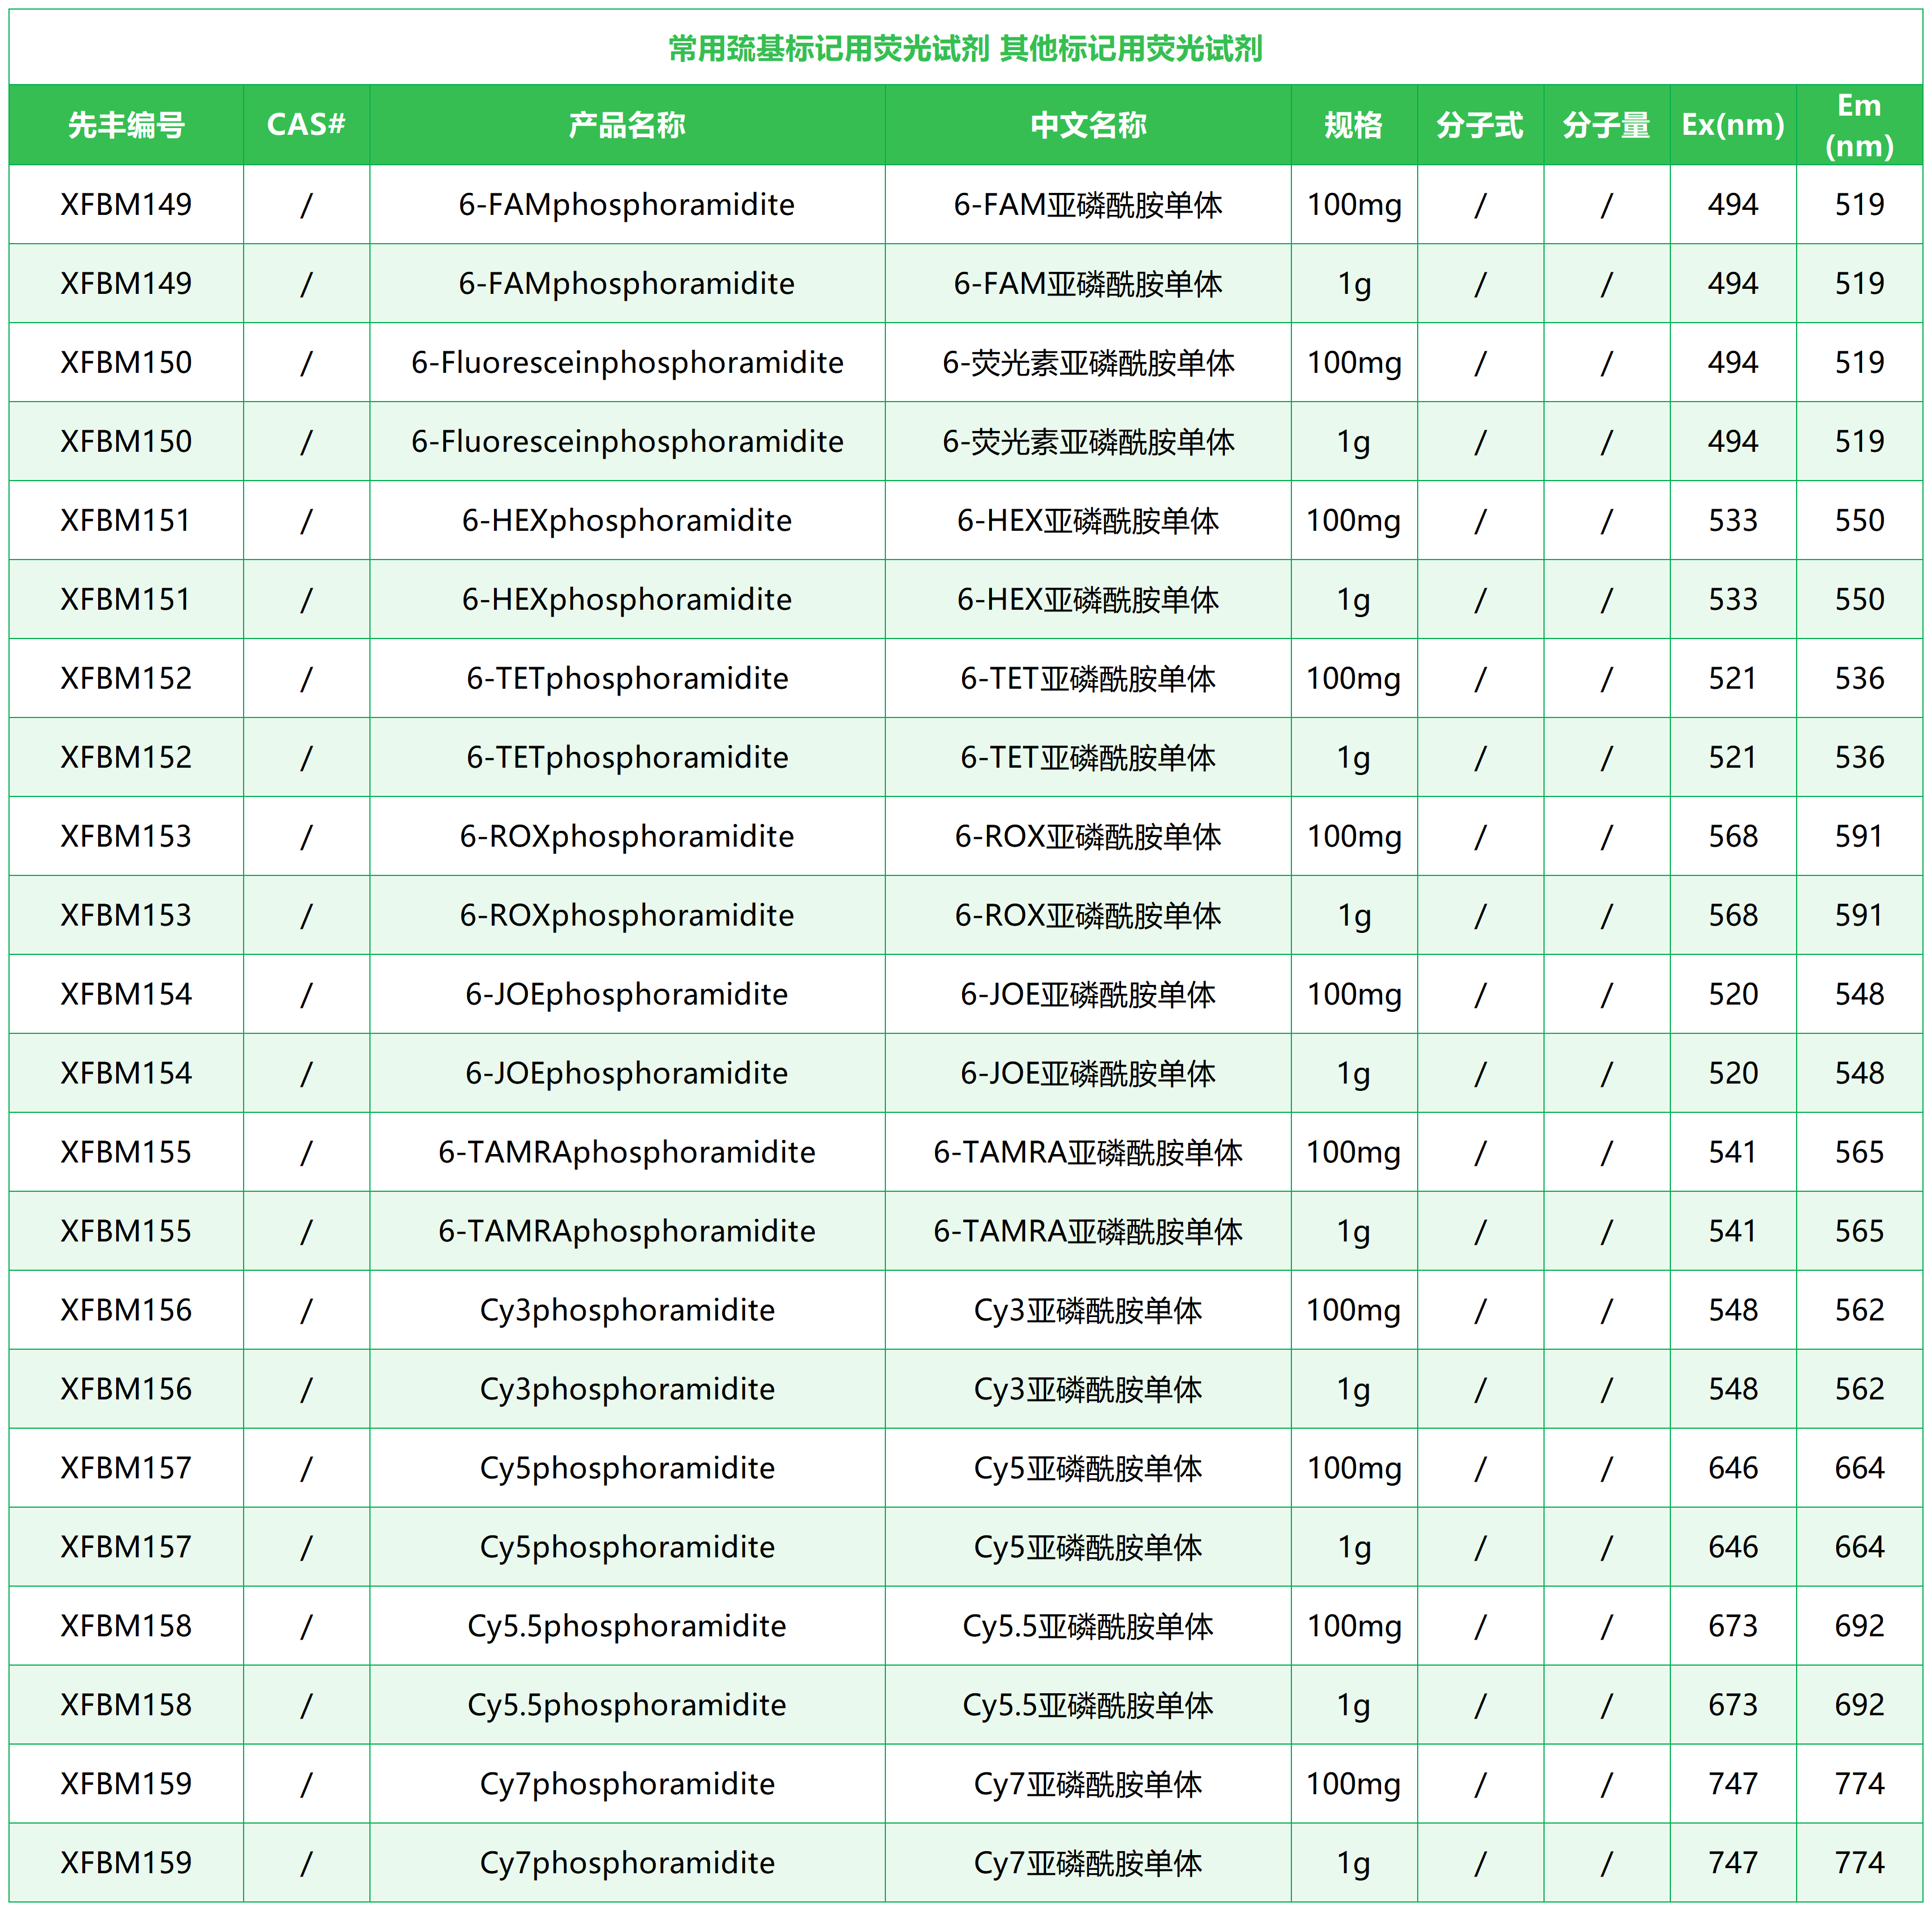Click the 中文名称 column header
Screen dimensions: 1932x1911
[1088, 125]
